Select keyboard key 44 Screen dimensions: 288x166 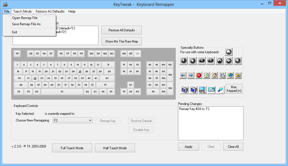tap(21, 85)
